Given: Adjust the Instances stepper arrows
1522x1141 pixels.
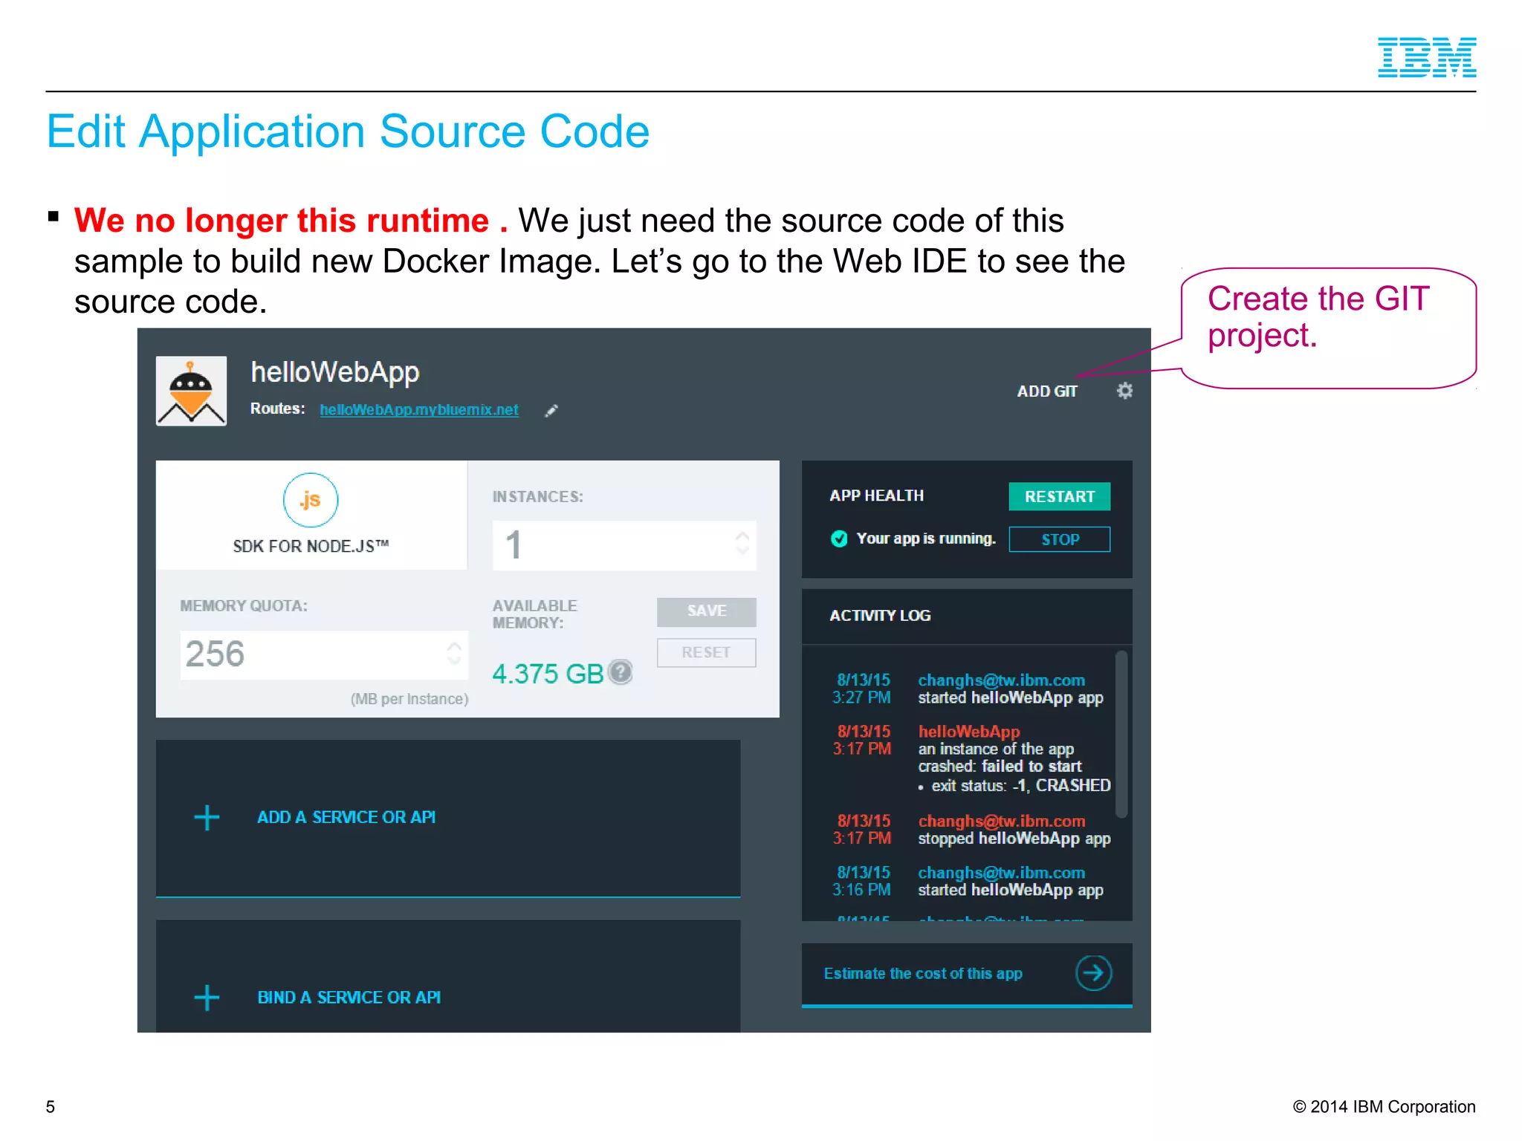Looking at the screenshot, I should pos(742,543).
